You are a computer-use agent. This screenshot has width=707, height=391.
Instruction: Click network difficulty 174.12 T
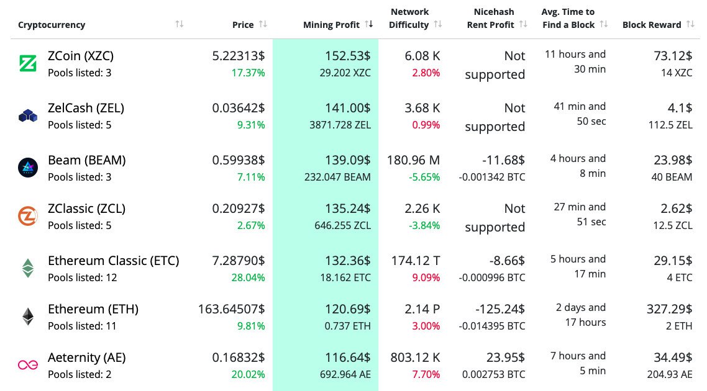[x=415, y=261]
